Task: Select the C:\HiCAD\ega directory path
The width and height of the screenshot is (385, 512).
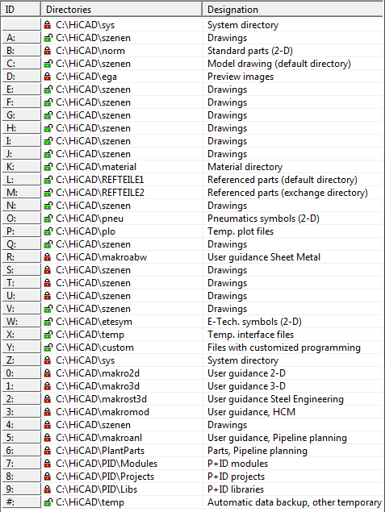Action: [86, 77]
